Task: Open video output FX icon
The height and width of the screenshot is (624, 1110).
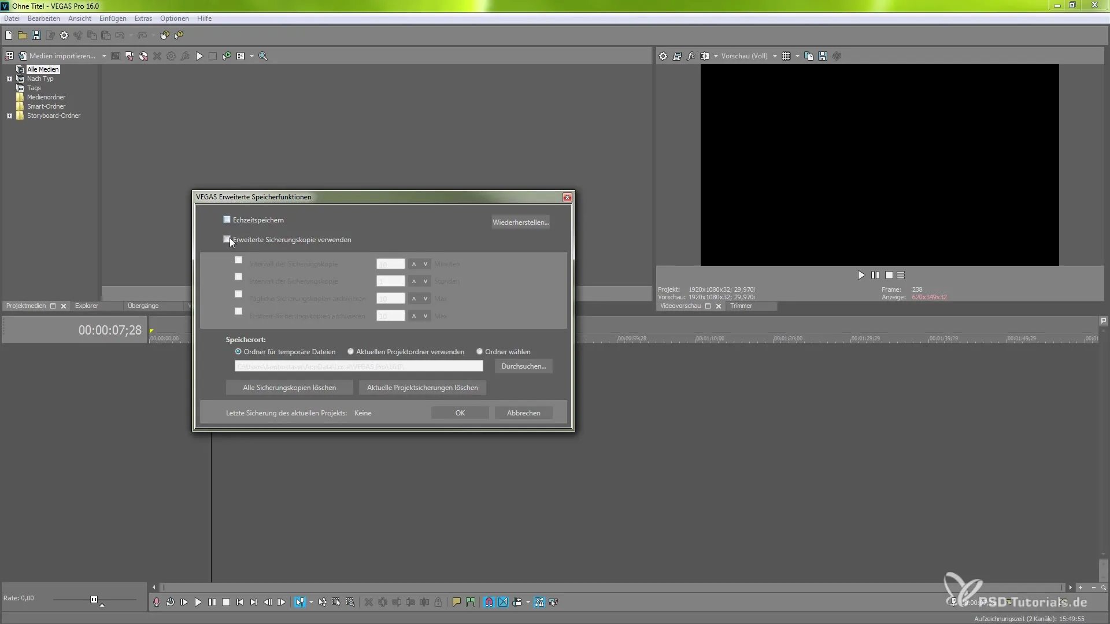Action: click(691, 56)
